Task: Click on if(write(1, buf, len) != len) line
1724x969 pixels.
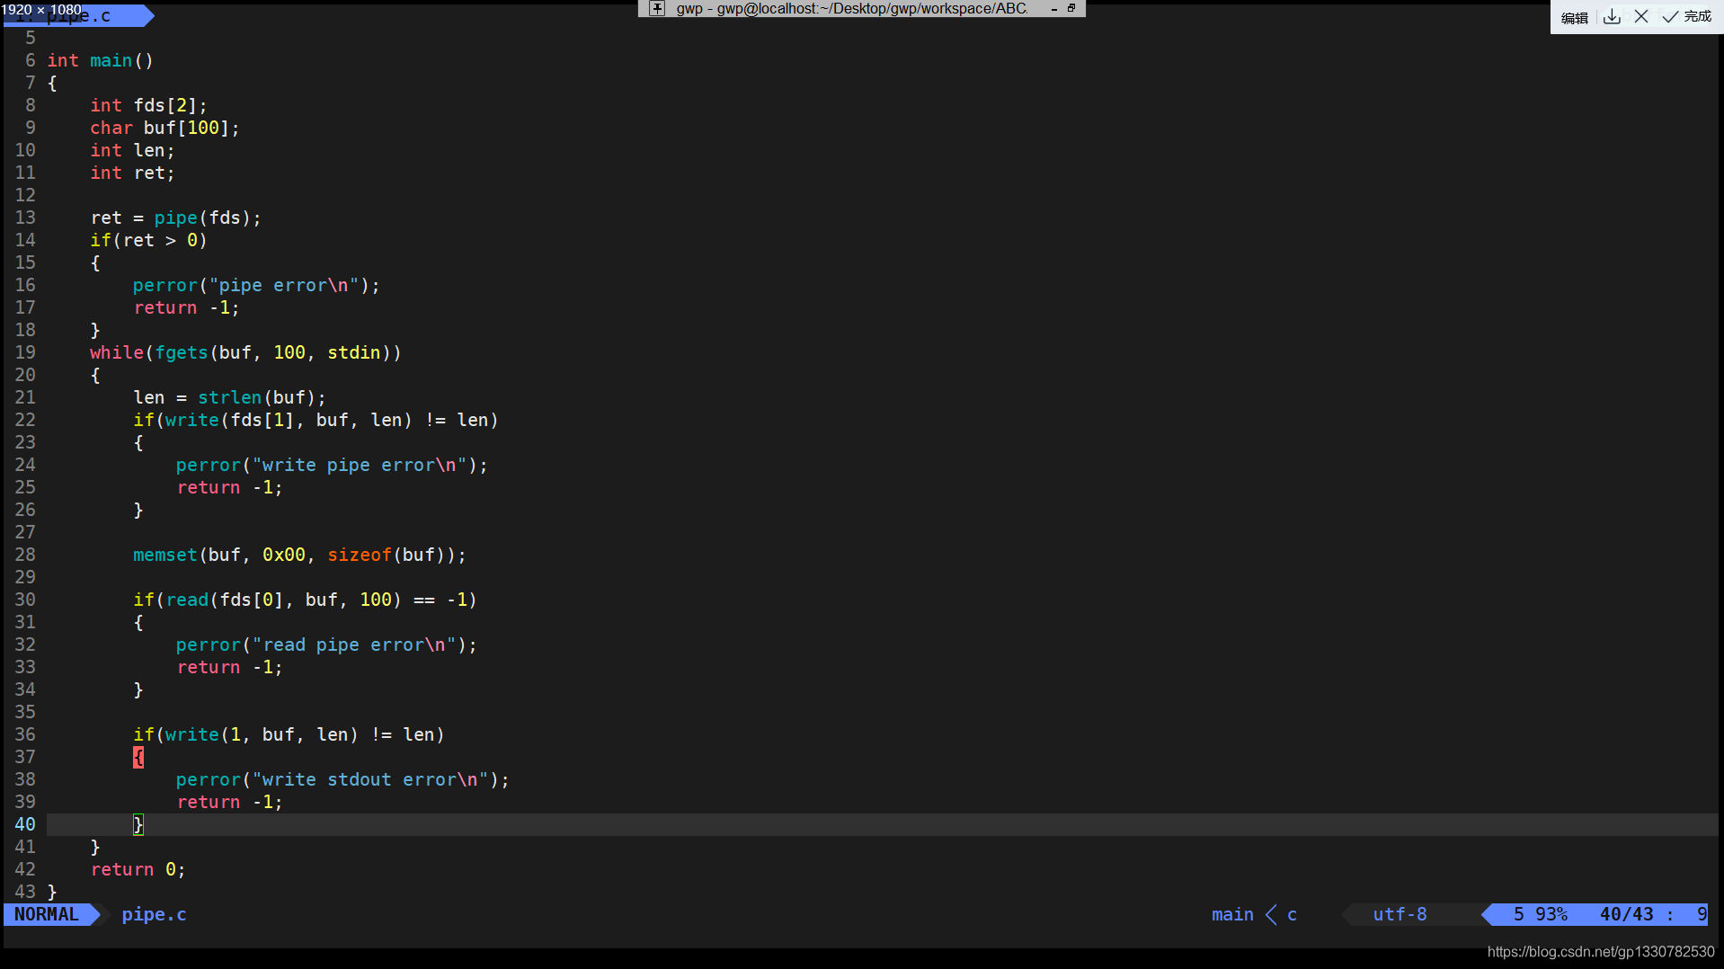Action: coord(289,734)
